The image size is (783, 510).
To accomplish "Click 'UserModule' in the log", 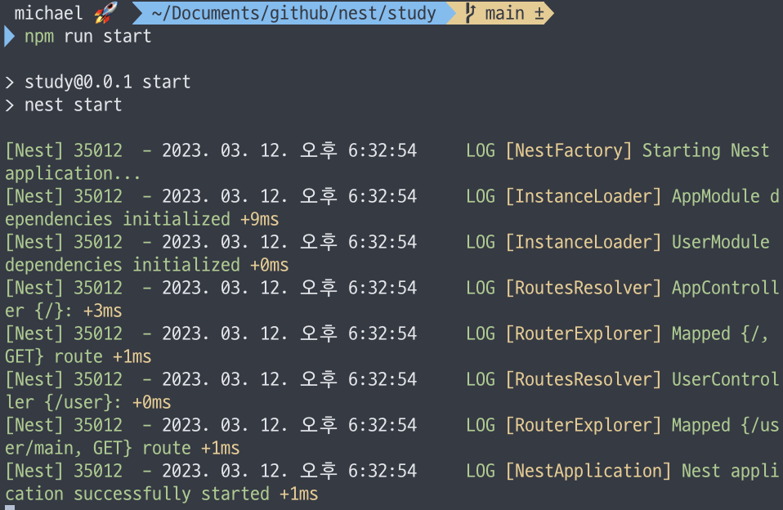I will point(721,242).
